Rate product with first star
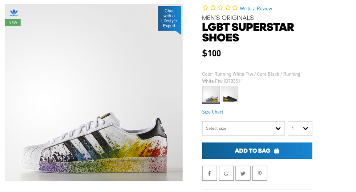The image size is (356, 192). pyautogui.click(x=205, y=8)
